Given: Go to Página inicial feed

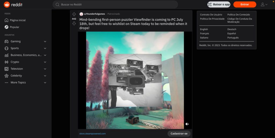Looking at the screenshot, I should tap(17, 20).
